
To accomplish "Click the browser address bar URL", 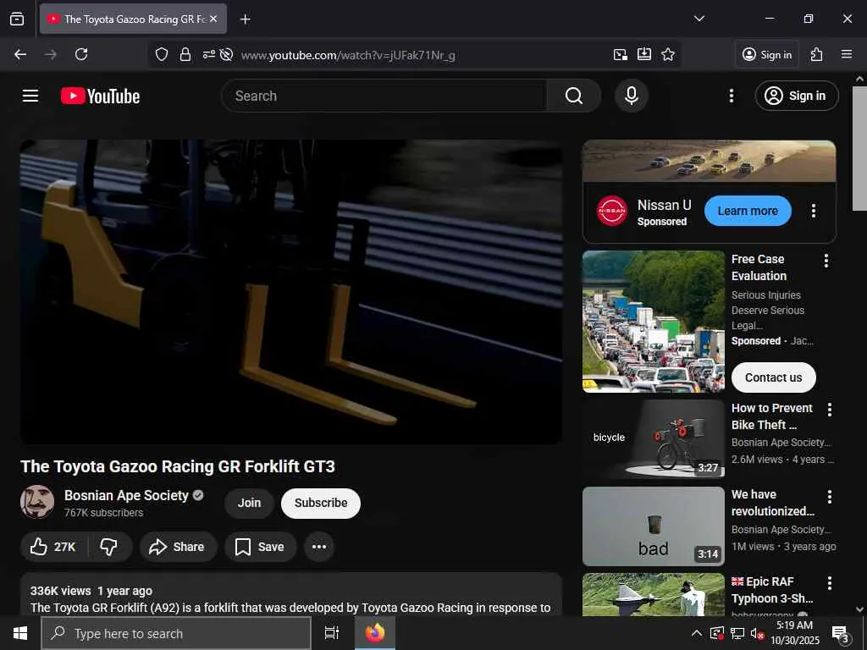I will point(348,55).
